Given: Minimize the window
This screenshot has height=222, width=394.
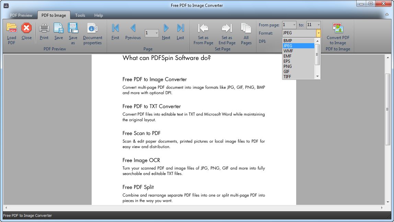Looking at the screenshot, I should (361, 4).
